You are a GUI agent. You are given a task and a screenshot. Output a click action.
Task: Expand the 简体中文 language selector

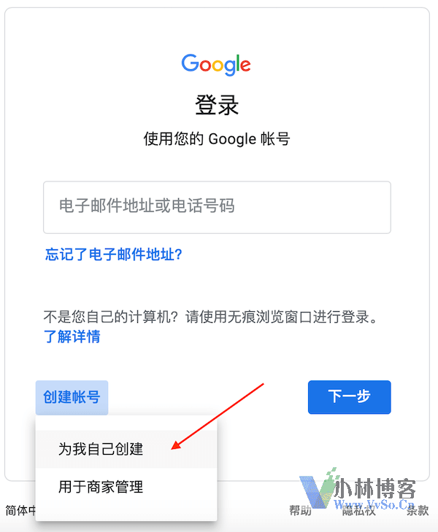point(20,510)
